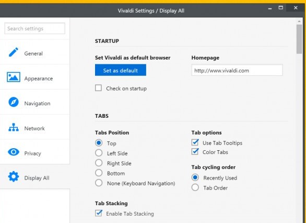Select the Navigation compass icon
Viewport: 306px width, 223px height.
tap(14, 102)
